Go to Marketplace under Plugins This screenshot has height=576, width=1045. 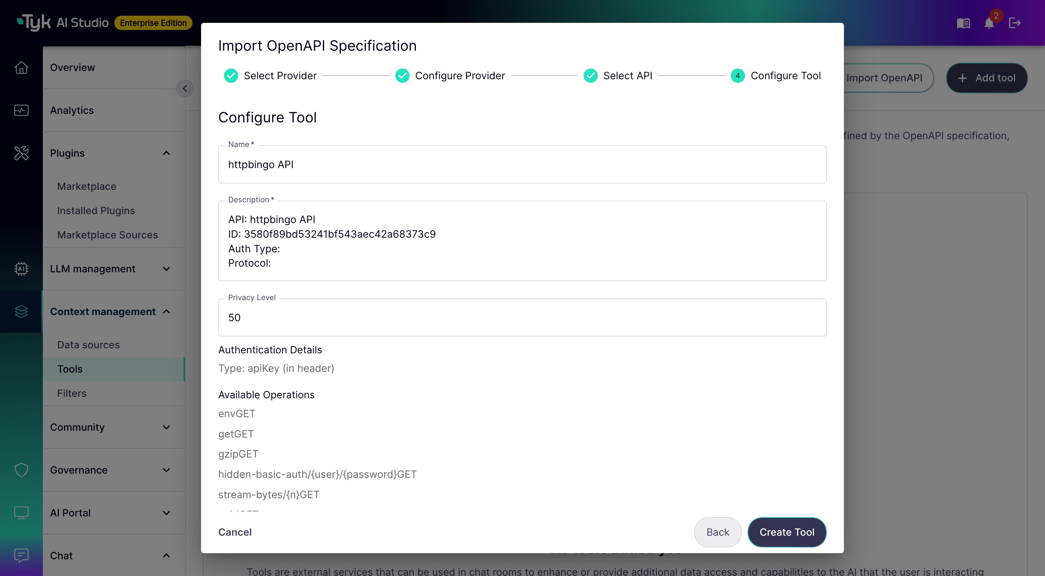click(114, 186)
